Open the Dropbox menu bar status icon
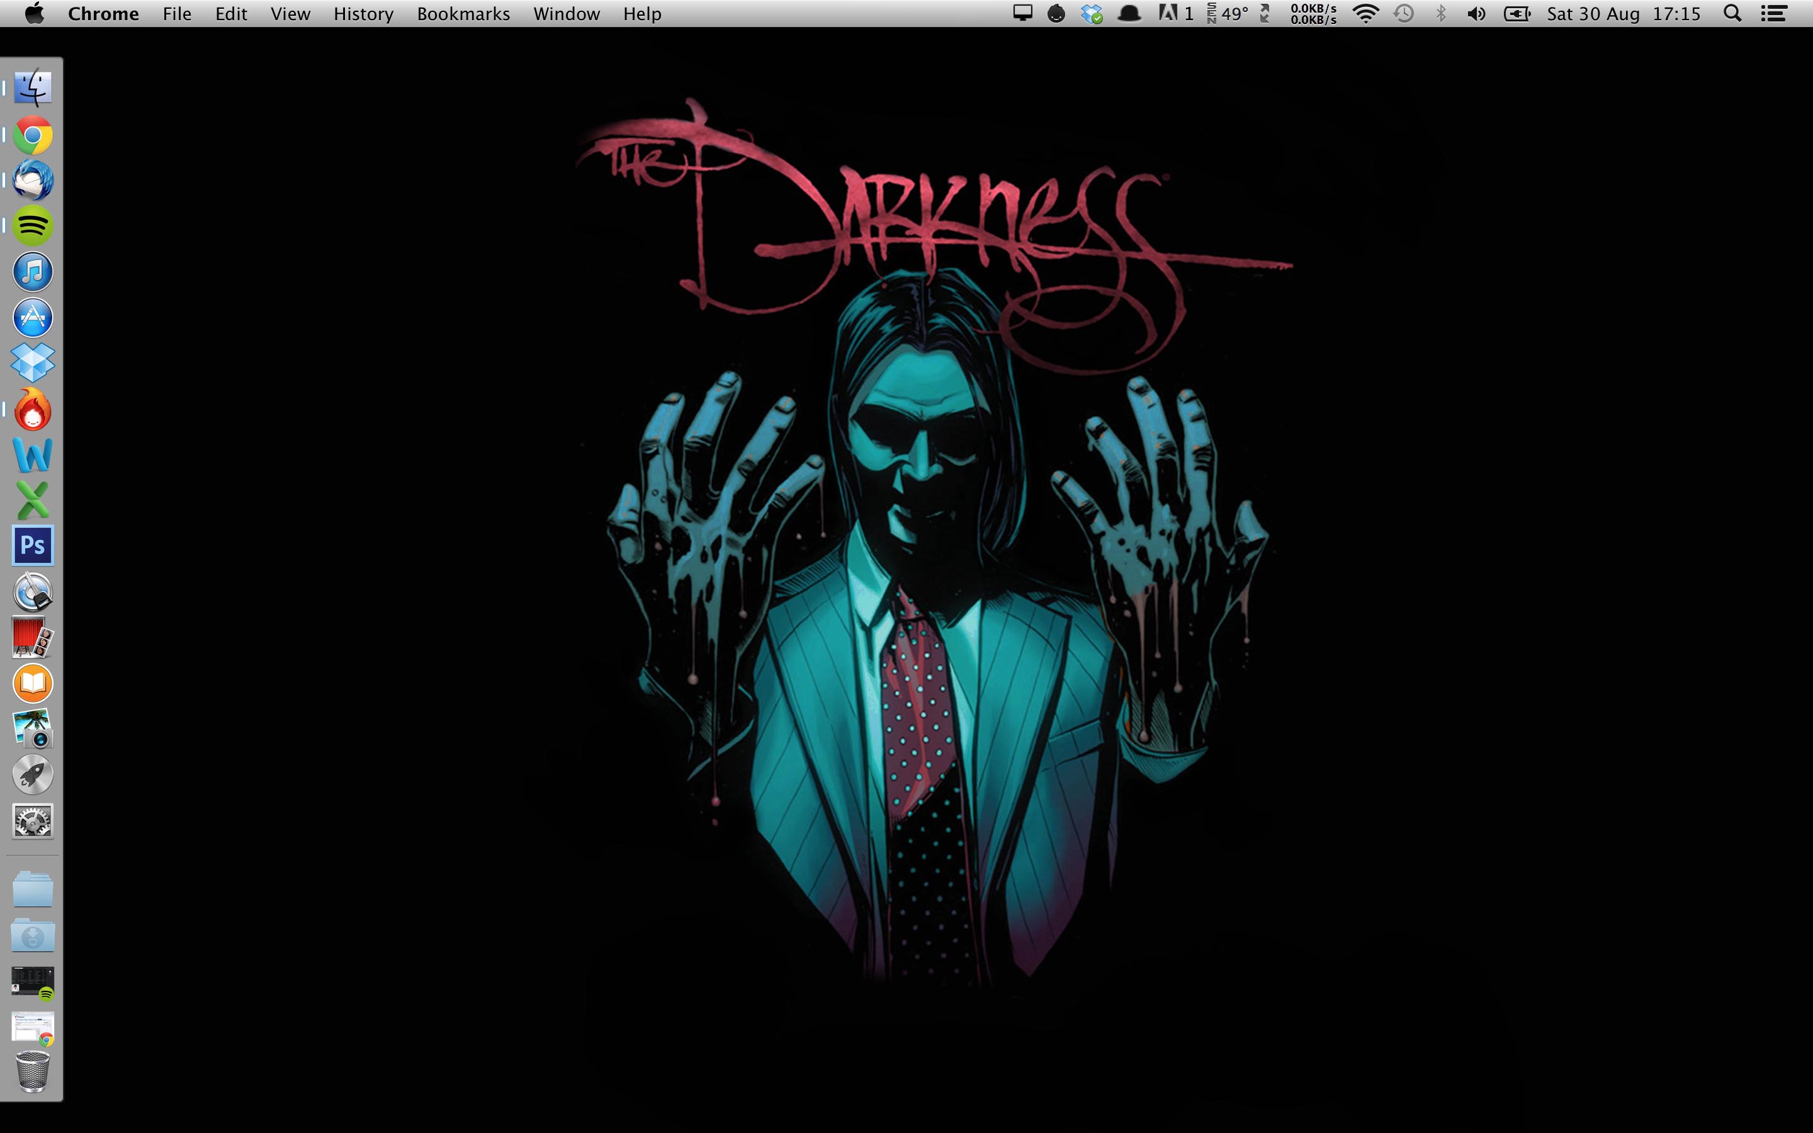This screenshot has width=1813, height=1133. 1092,13
